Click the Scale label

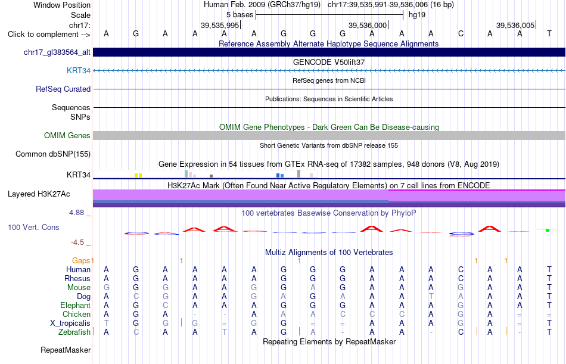pos(80,15)
